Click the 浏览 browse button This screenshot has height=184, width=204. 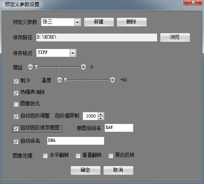click(x=175, y=37)
